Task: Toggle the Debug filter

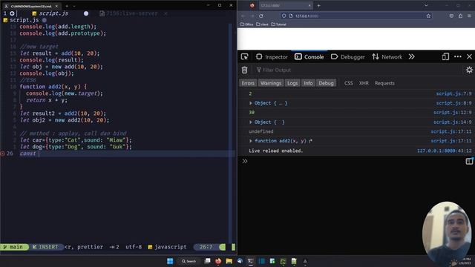Action: click(326, 83)
